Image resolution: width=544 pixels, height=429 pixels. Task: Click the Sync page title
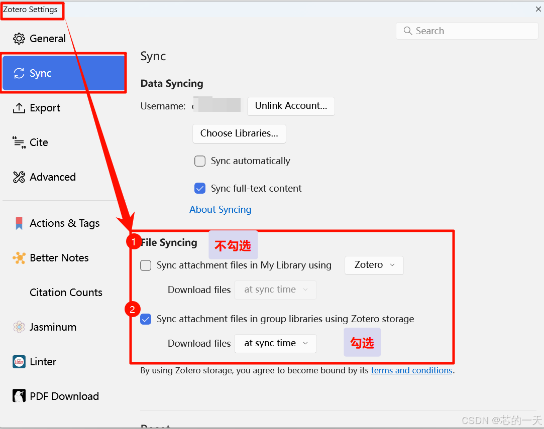(153, 56)
